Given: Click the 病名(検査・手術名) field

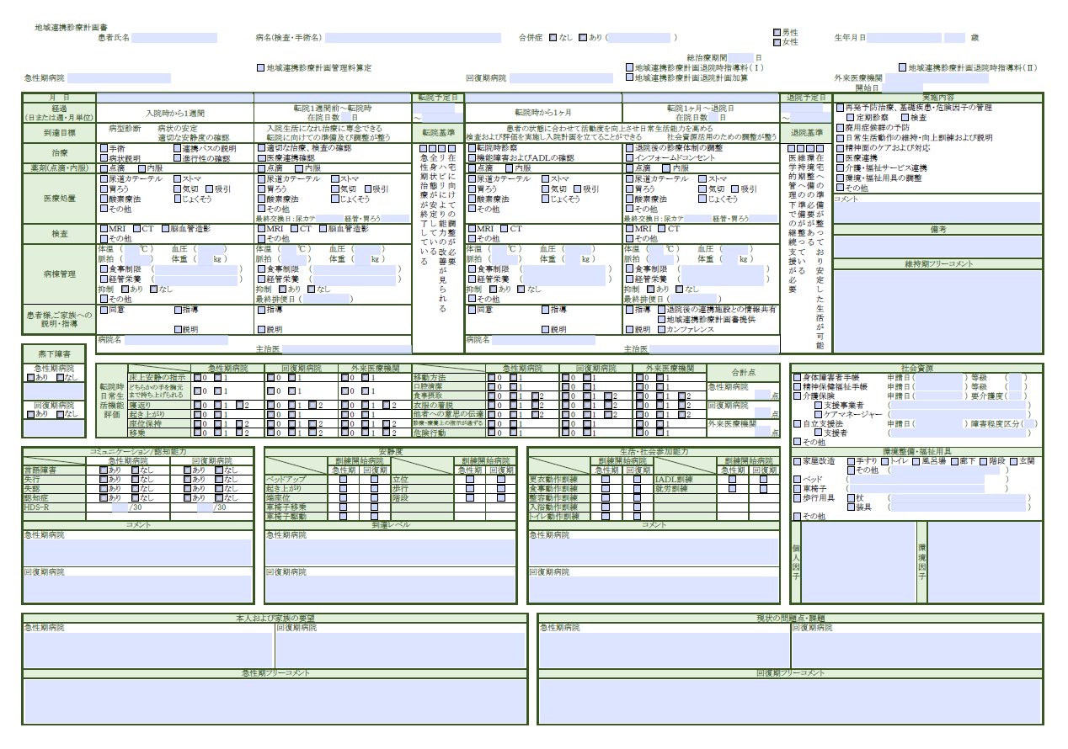Looking at the screenshot, I should pos(413,38).
